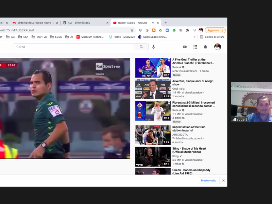Open YouTube notifications bell

coord(205,47)
